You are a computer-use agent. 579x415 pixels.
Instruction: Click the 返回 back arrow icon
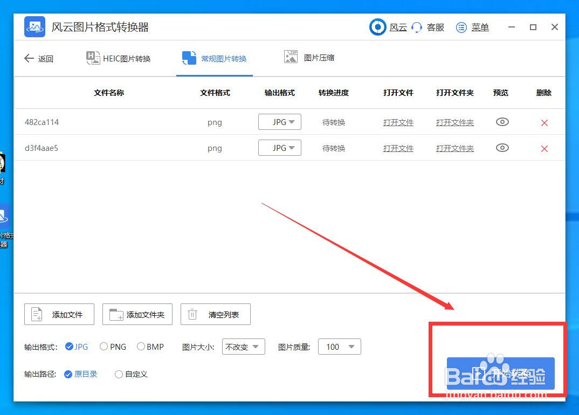click(x=29, y=58)
